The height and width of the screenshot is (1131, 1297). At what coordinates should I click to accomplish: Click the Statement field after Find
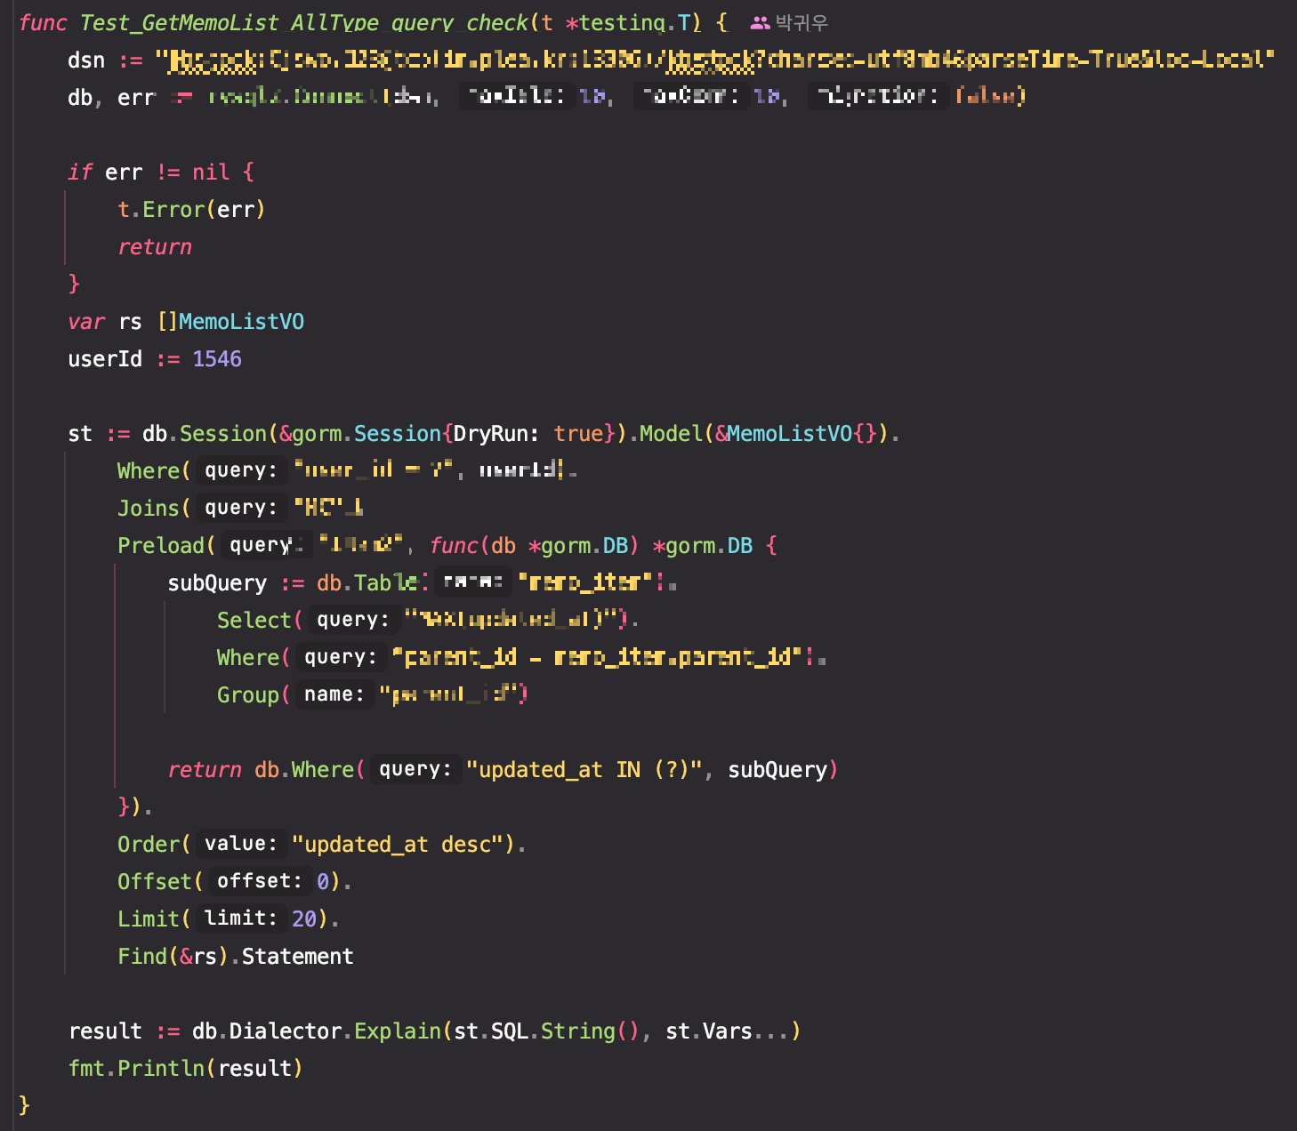[298, 957]
